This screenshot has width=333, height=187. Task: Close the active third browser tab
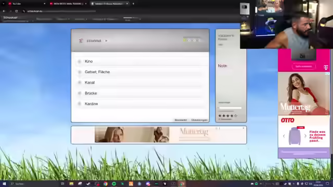[x=127, y=4]
